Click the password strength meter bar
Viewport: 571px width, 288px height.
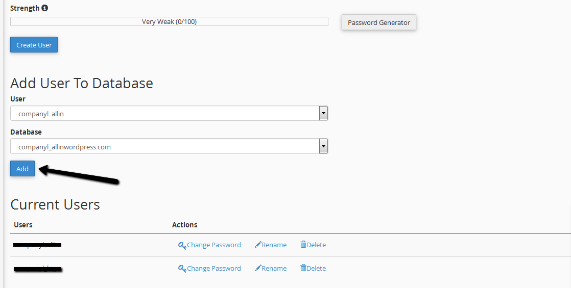(x=169, y=21)
